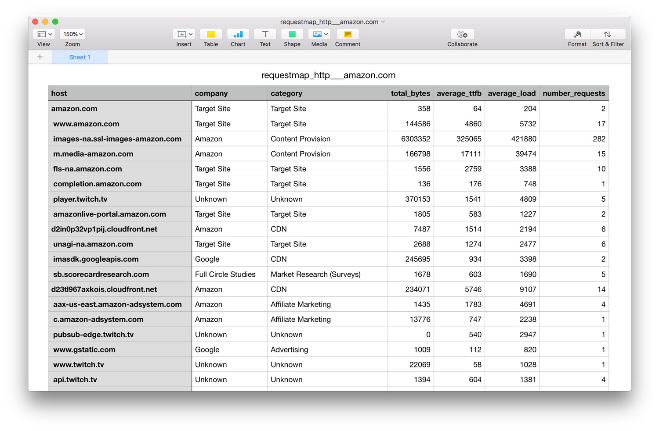Open the View options menu
The height and width of the screenshot is (431, 659).
click(44, 34)
